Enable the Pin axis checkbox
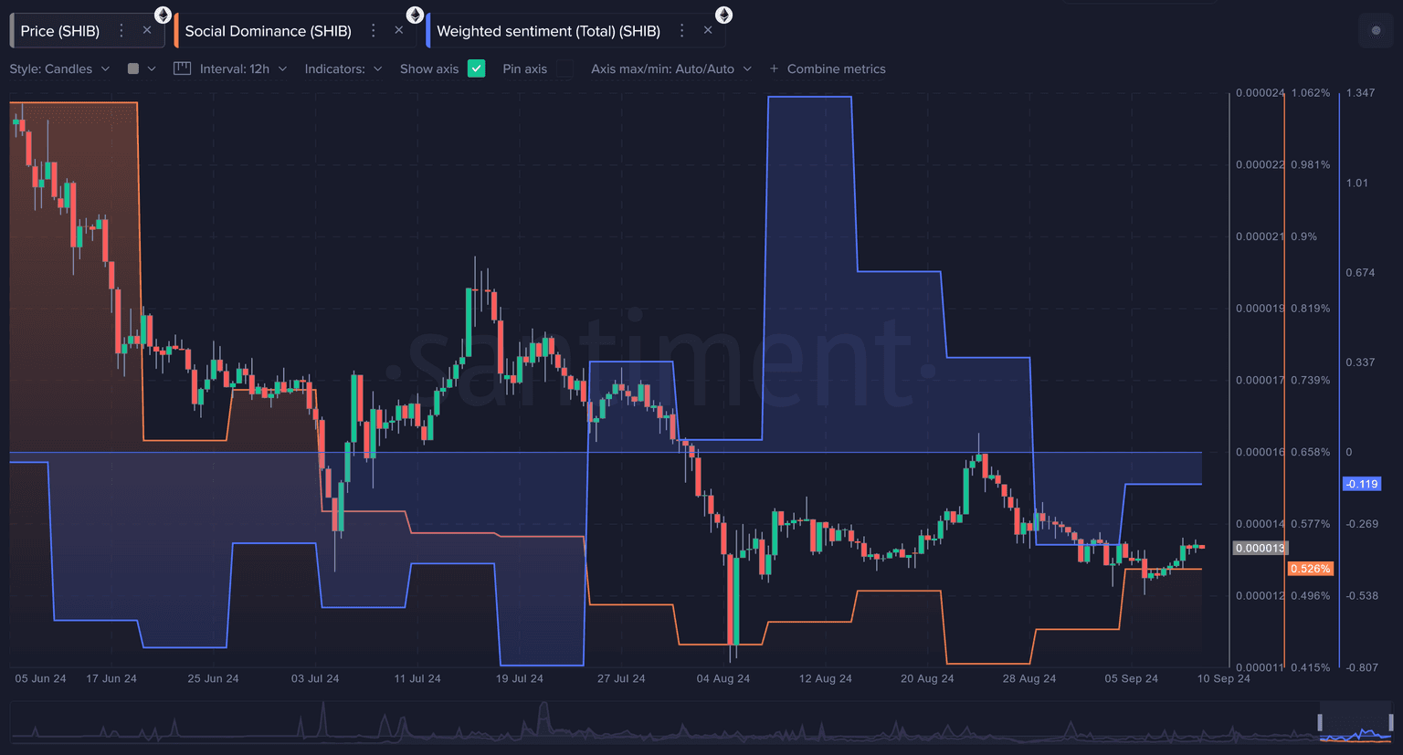The width and height of the screenshot is (1403, 755). [564, 68]
